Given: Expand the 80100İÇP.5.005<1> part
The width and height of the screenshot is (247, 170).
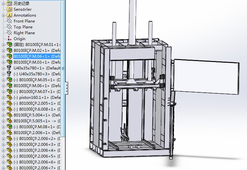Looking at the screenshot, I should coord(3,121).
